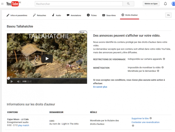This screenshot has width=175, height=132.
Task: Click Au nom de : Light In The Attic
Action: point(64,124)
